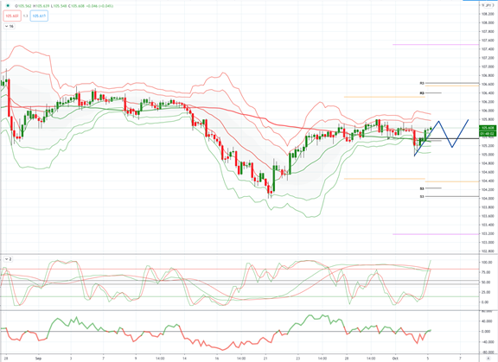The image size is (498, 362).
Task: Click the blue buy price 105.615 button
Action: (x=39, y=16)
